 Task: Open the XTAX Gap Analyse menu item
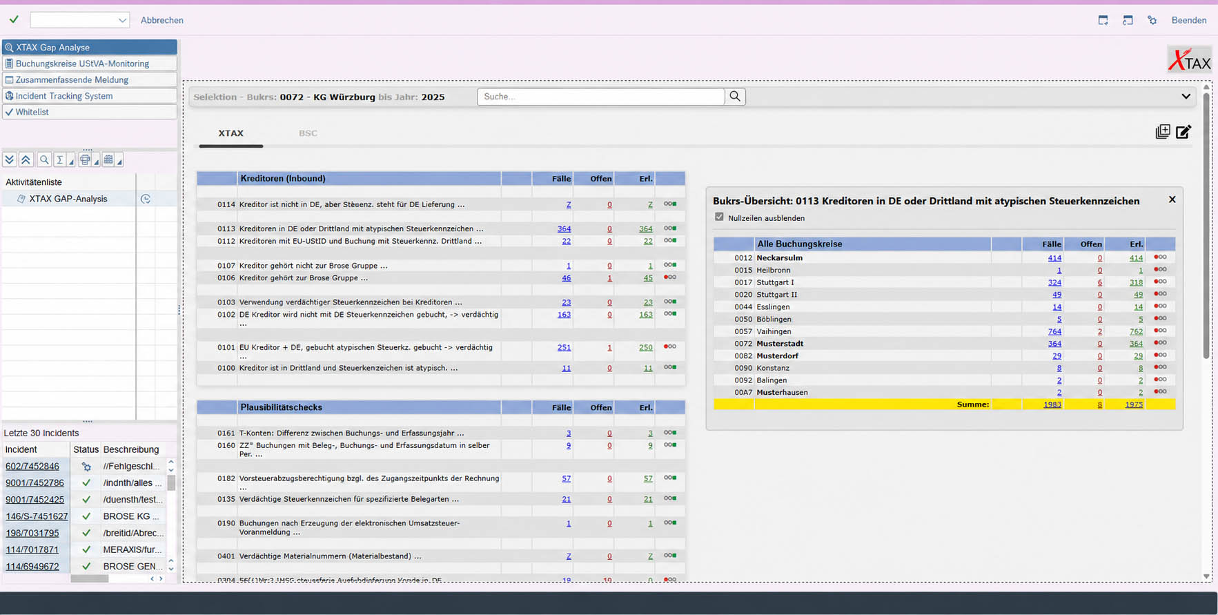click(x=90, y=48)
